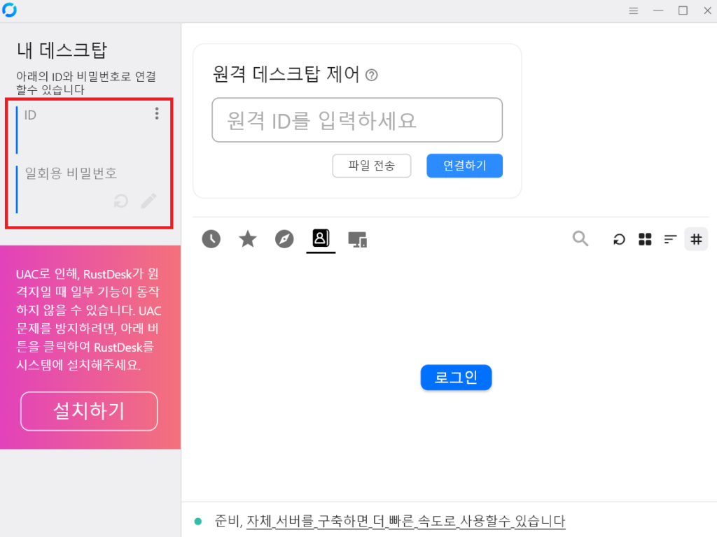Reload the peer list with refresh icon
Image resolution: width=717 pixels, height=537 pixels.
619,240
